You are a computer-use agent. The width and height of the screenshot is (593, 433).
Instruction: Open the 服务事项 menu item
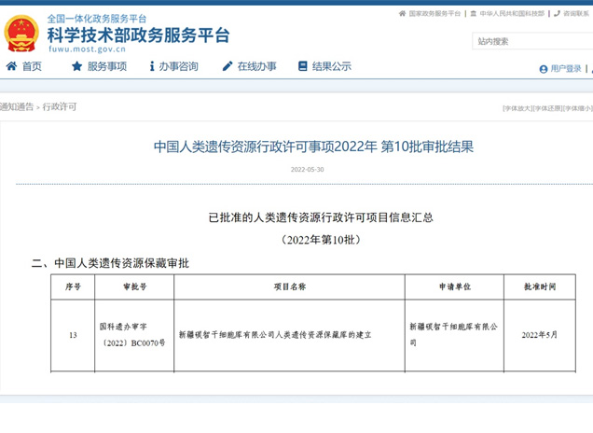point(107,66)
